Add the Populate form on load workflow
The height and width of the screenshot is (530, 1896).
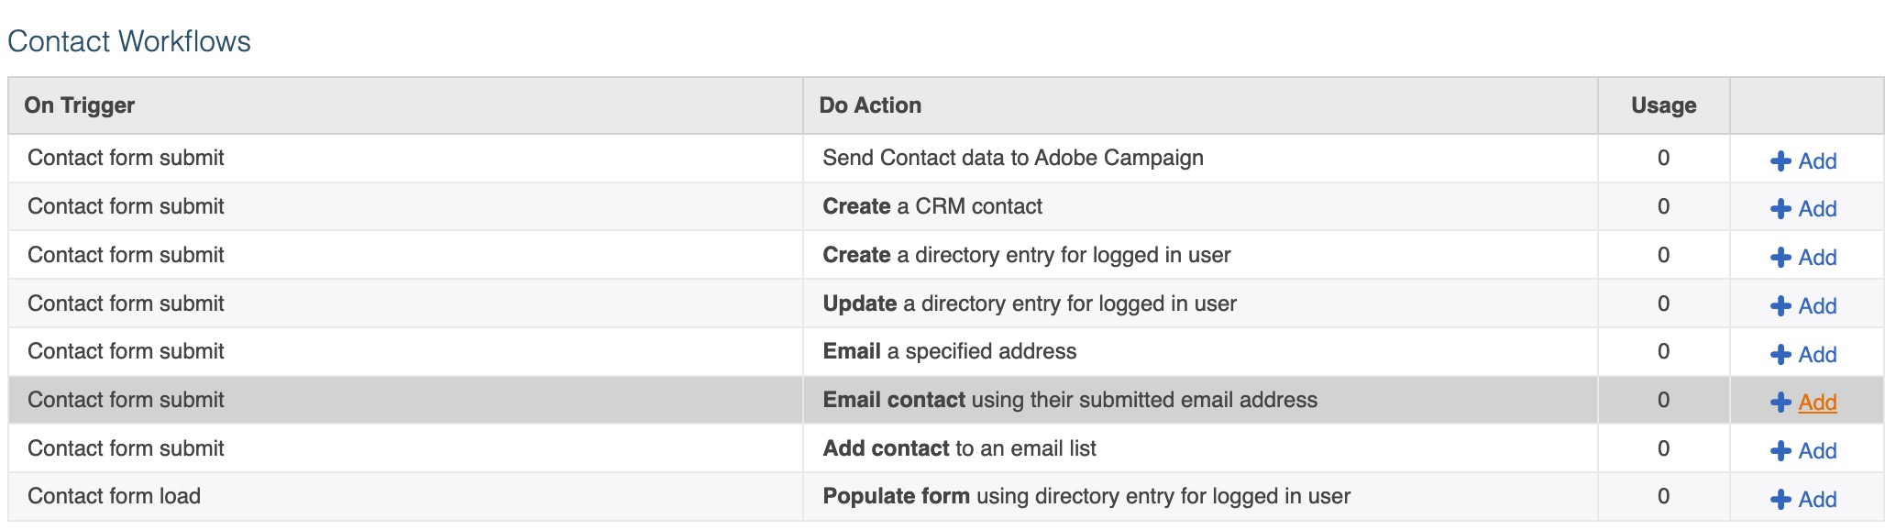coord(1817,500)
